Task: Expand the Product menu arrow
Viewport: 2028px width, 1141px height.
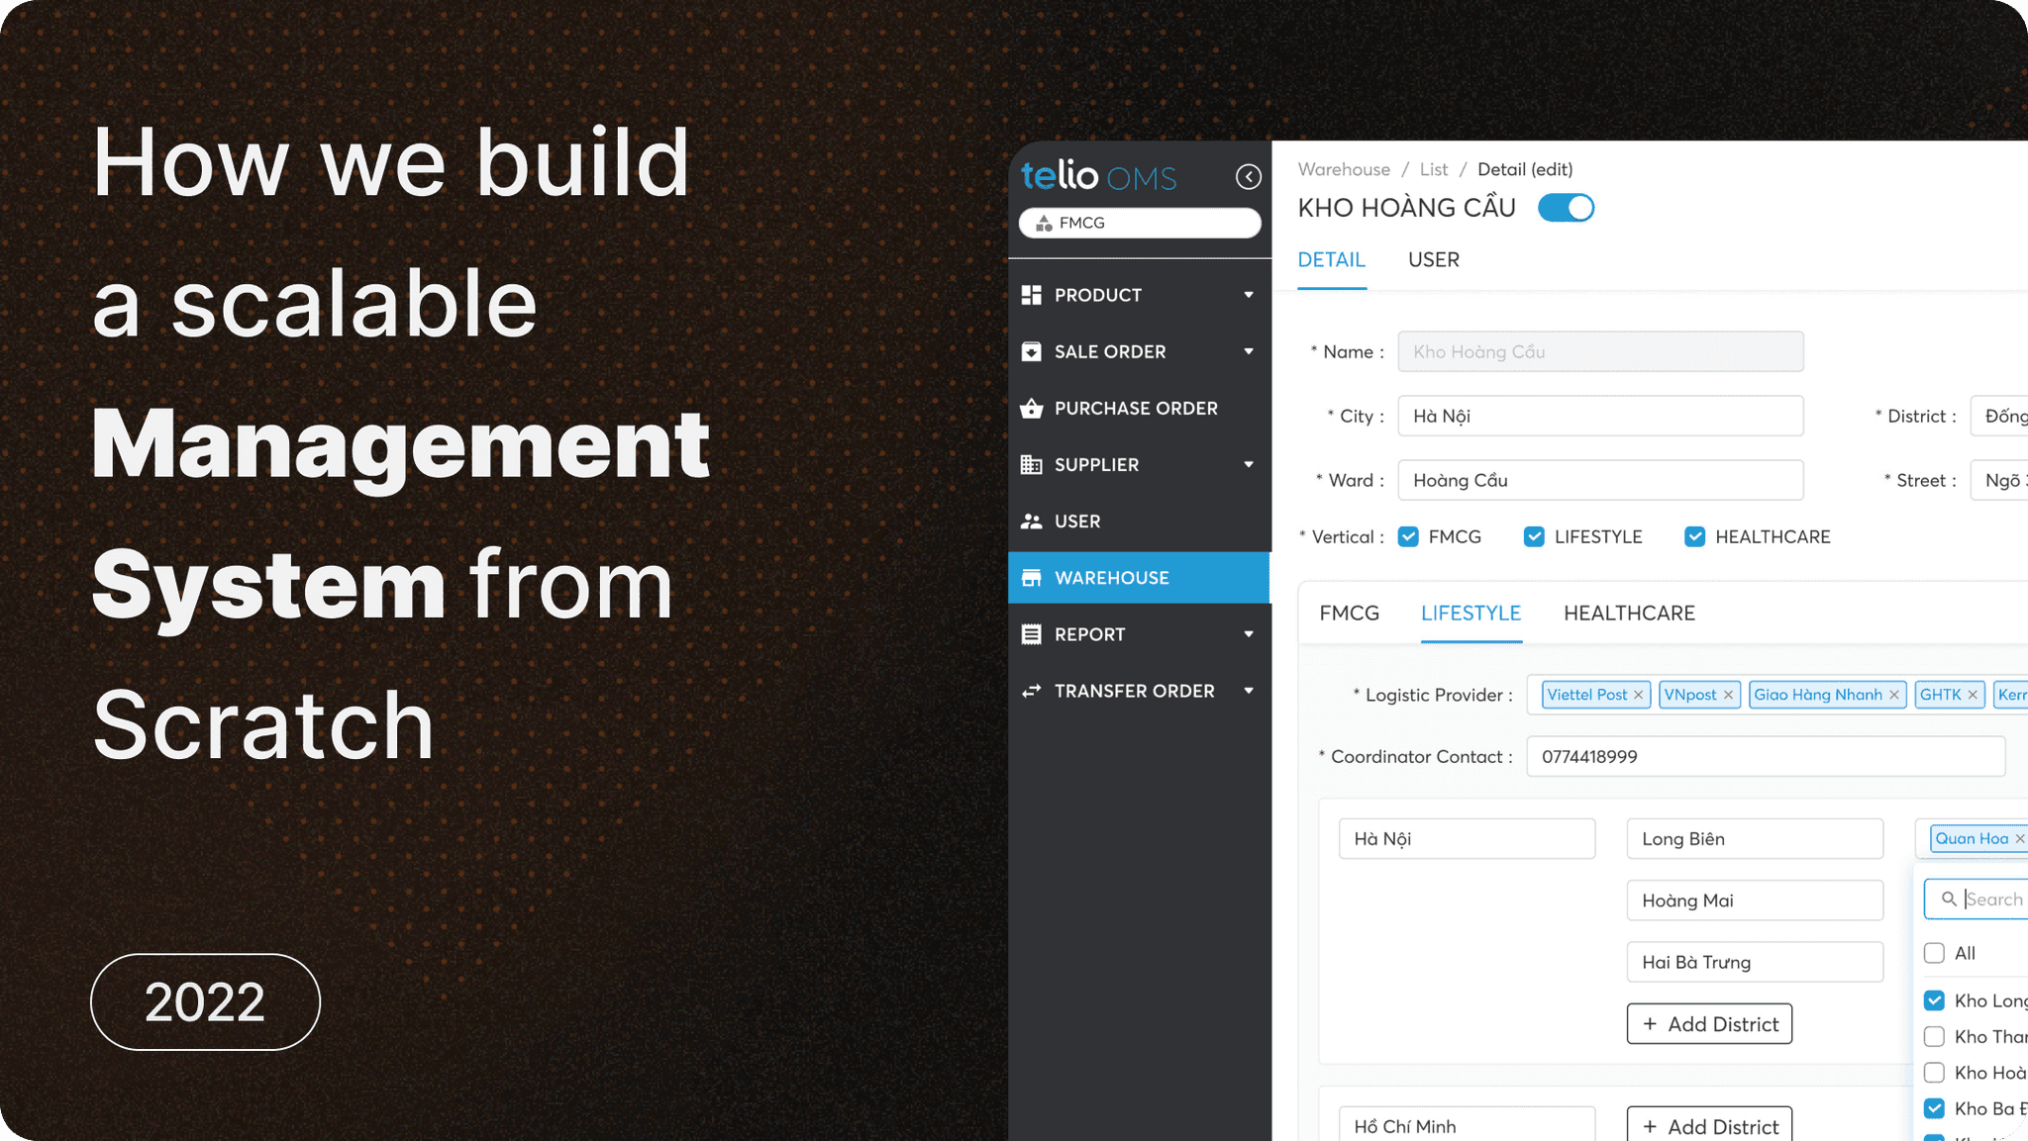Action: click(x=1249, y=295)
